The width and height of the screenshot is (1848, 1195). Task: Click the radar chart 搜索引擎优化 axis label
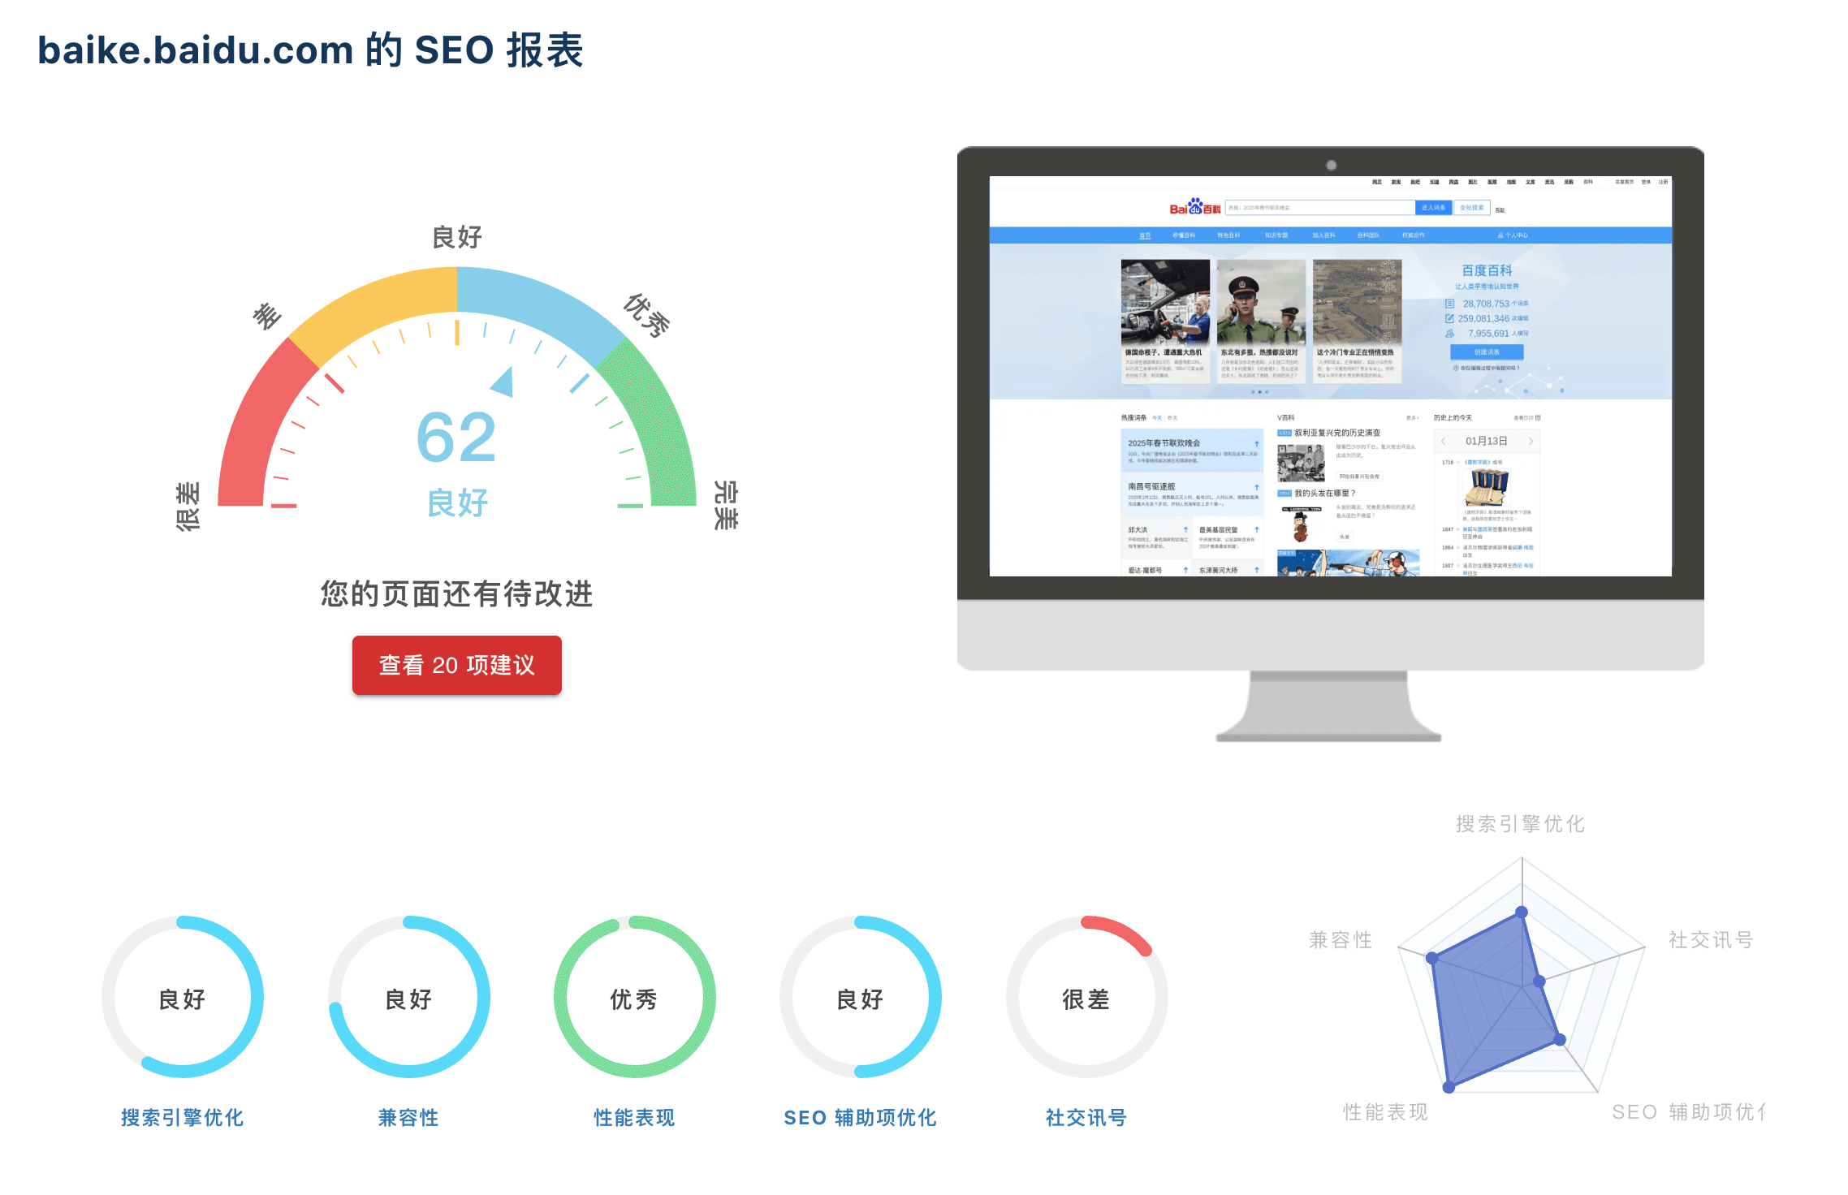pyautogui.click(x=1520, y=824)
